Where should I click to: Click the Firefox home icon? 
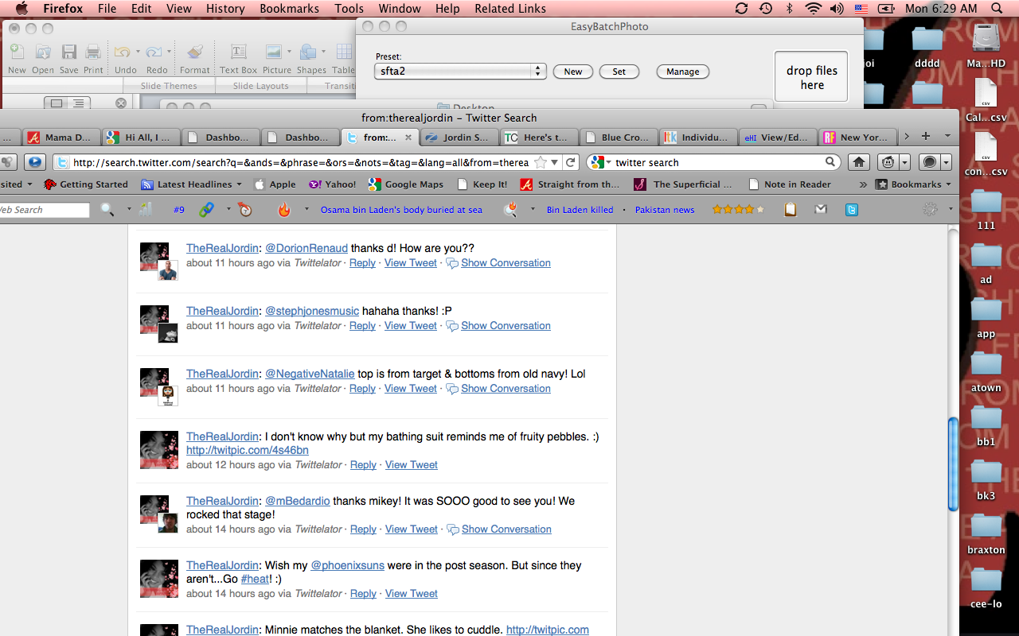click(858, 162)
